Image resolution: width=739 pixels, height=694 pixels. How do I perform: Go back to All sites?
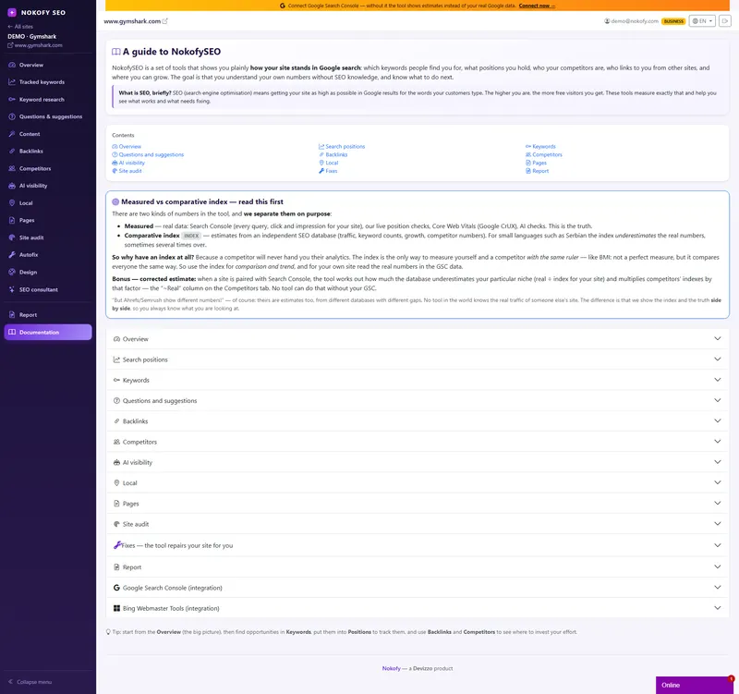tap(20, 27)
